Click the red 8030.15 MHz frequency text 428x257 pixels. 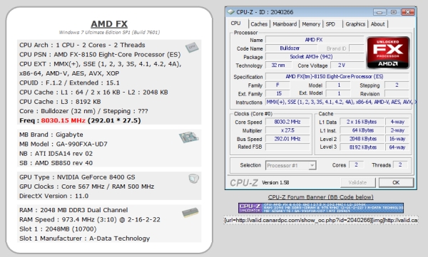(63, 120)
